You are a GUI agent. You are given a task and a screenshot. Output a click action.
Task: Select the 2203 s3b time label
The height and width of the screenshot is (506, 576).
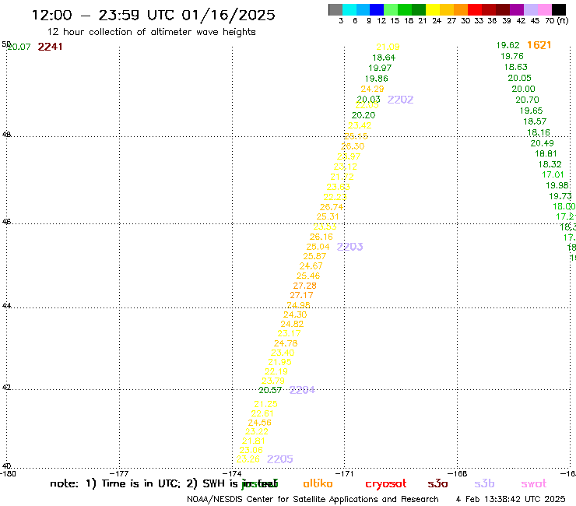coord(349,247)
